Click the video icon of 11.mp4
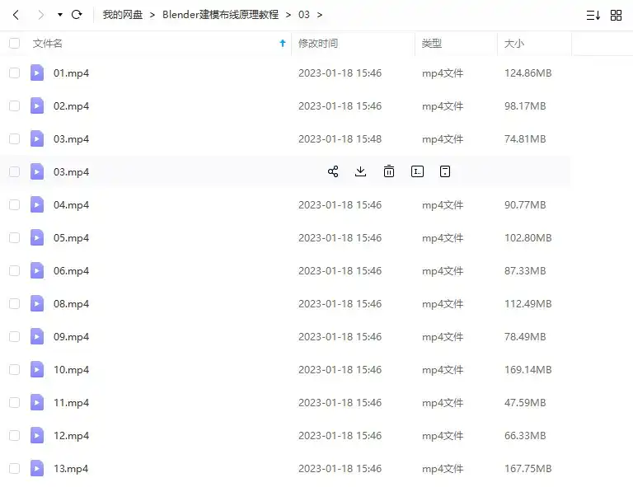 (37, 402)
